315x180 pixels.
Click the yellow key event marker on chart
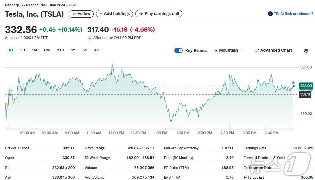point(6,105)
